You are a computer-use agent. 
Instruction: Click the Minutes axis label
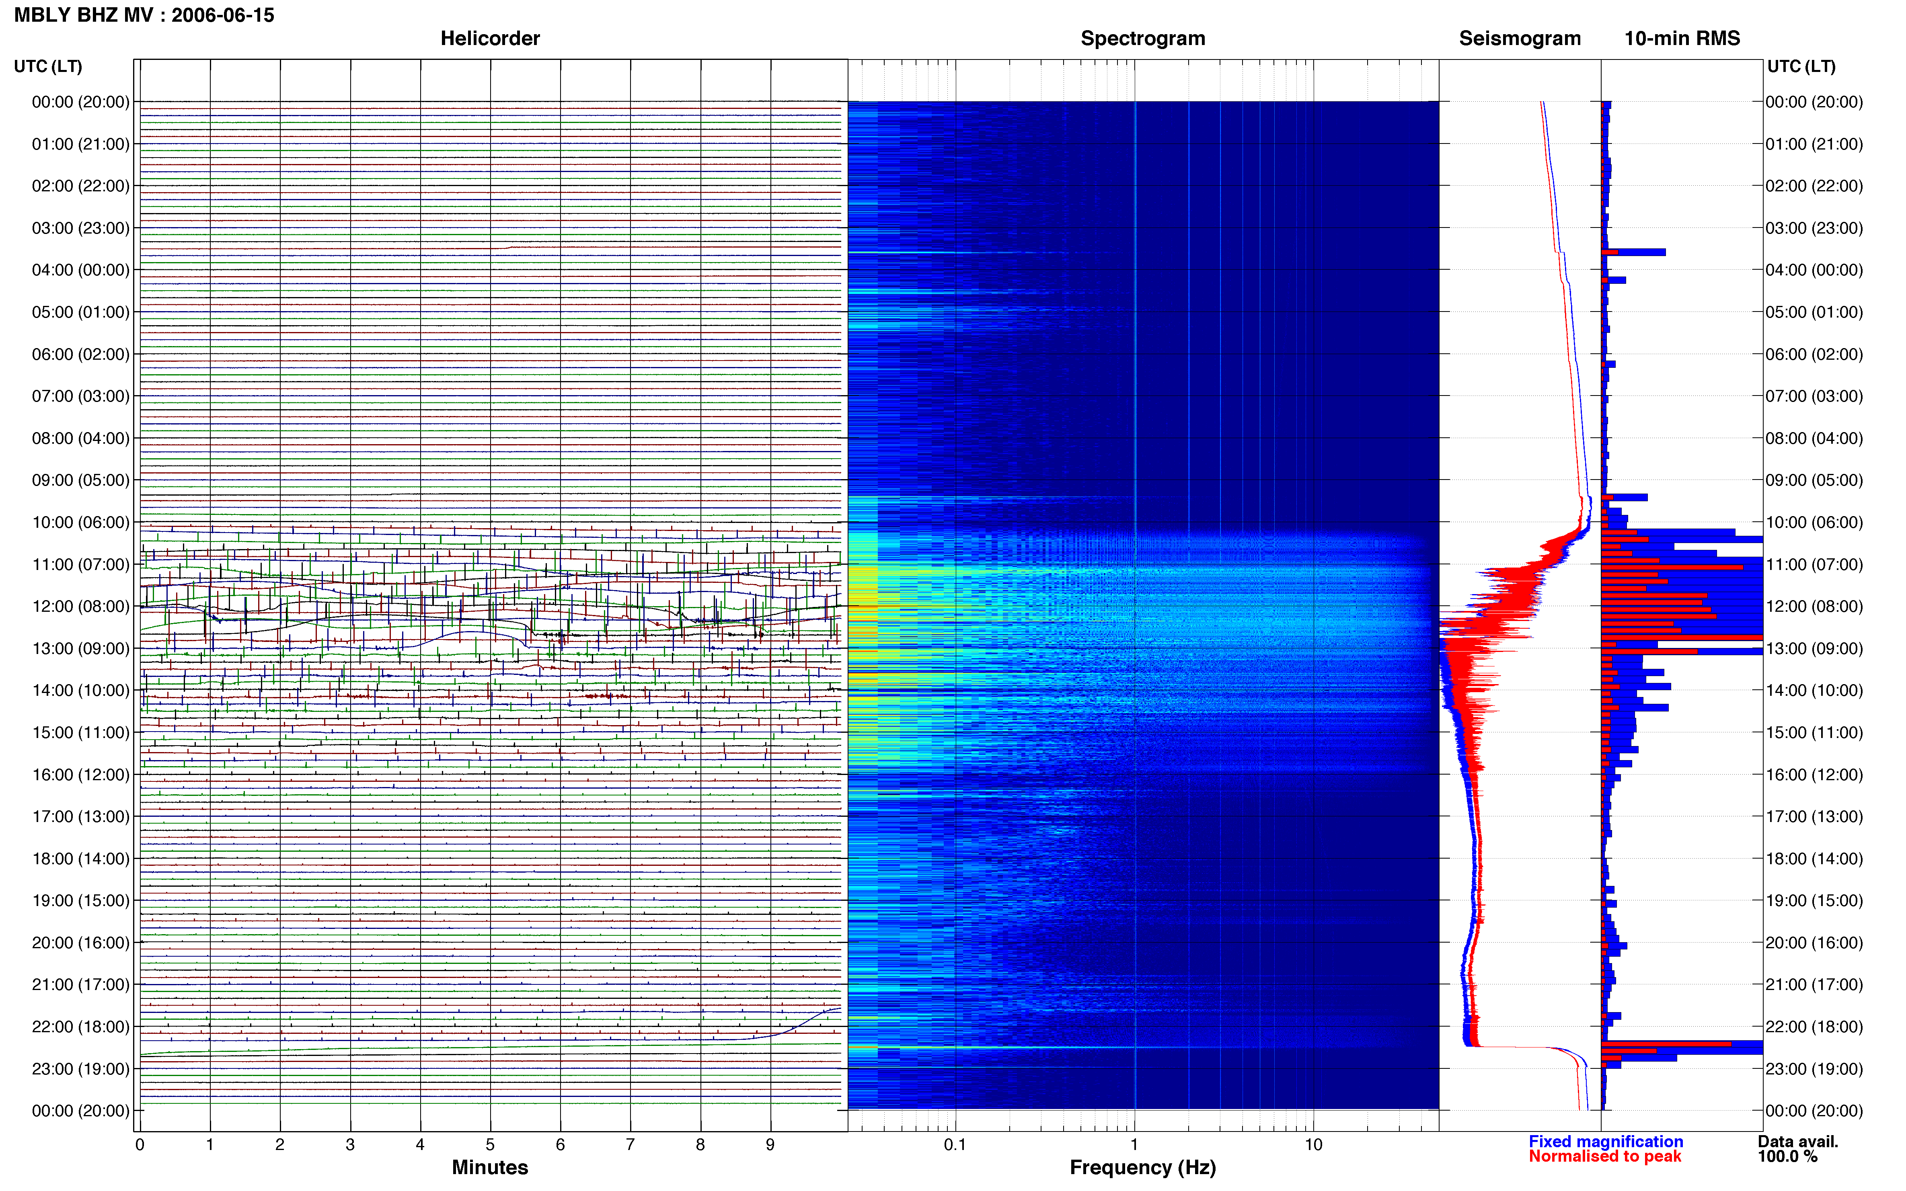pyautogui.click(x=490, y=1167)
